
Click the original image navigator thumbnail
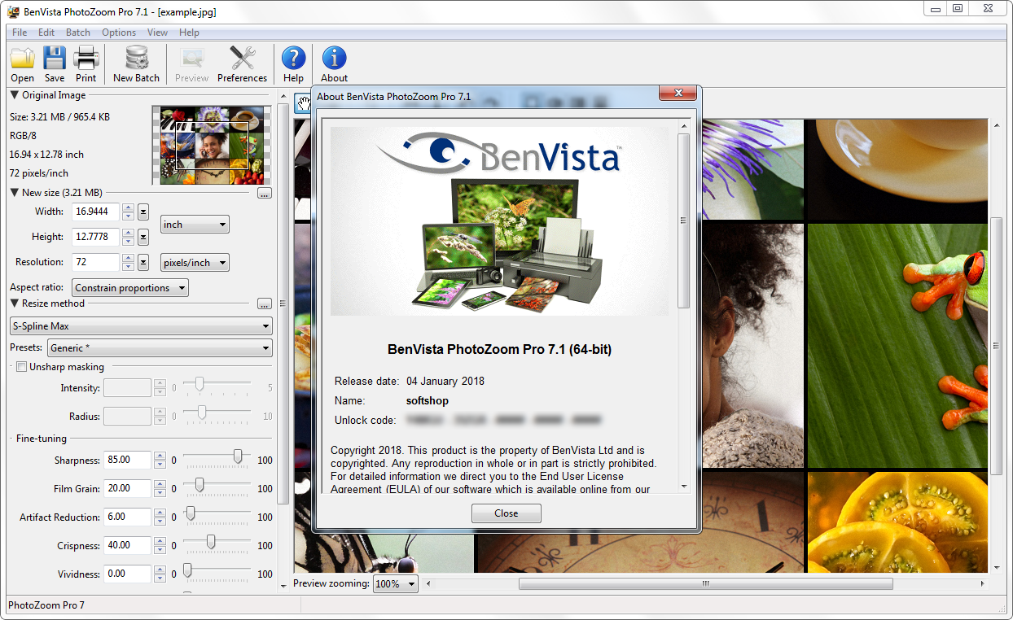[212, 145]
